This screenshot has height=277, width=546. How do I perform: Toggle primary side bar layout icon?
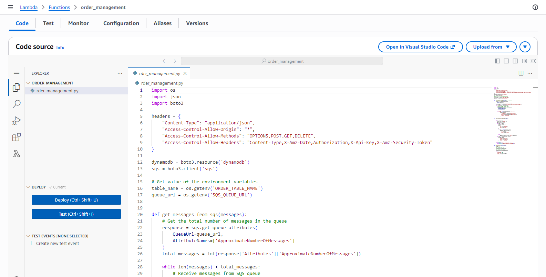(497, 61)
